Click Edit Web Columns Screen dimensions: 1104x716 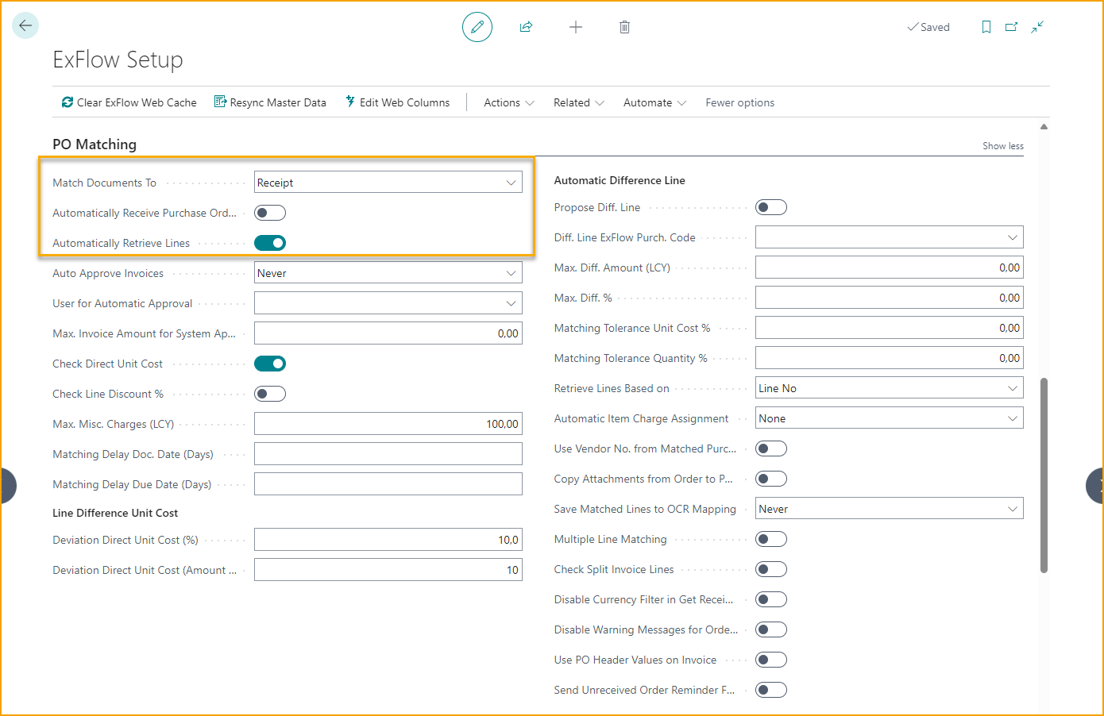point(397,102)
